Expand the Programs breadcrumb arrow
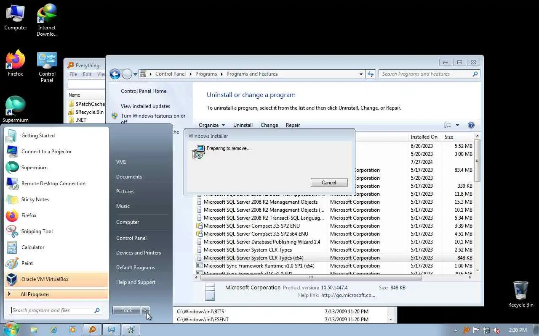Image resolution: width=539 pixels, height=336 pixels. [222, 74]
